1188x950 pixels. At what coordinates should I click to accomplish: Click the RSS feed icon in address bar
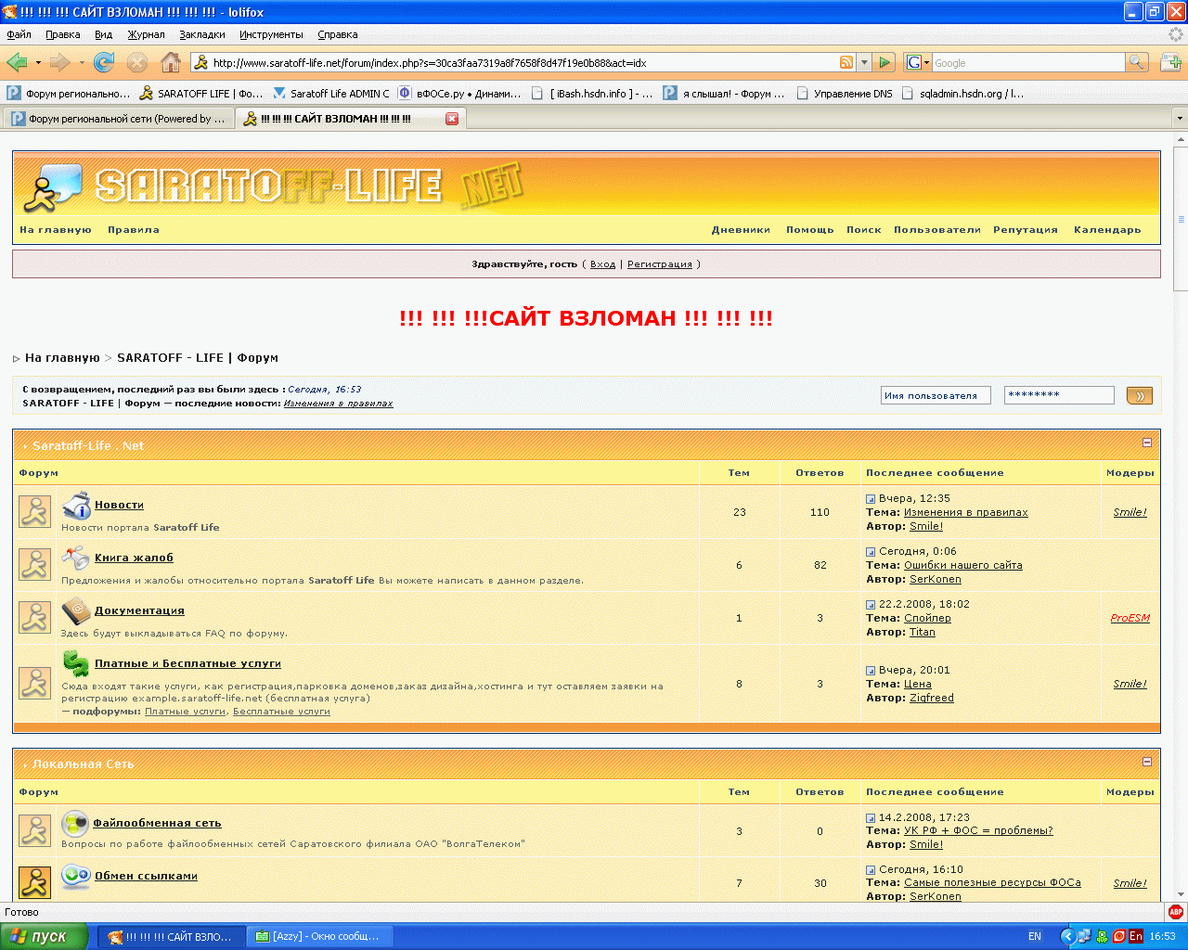(x=846, y=62)
